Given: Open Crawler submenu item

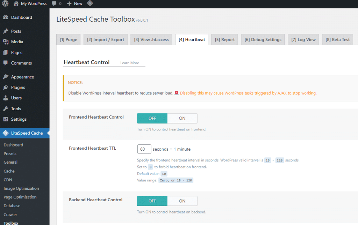Looking at the screenshot, I should pyautogui.click(x=10, y=215).
